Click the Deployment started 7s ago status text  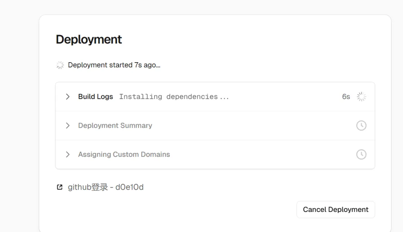click(114, 65)
